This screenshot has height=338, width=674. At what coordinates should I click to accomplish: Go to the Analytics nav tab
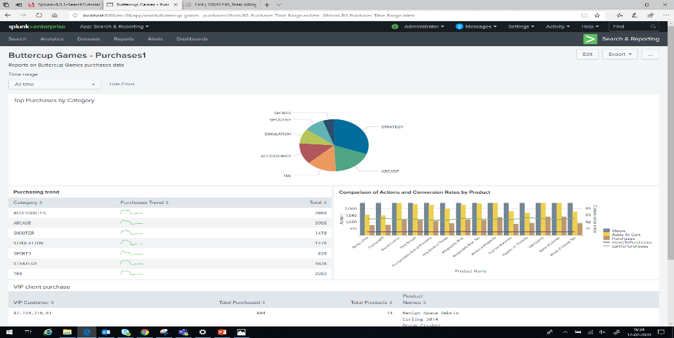pos(52,39)
